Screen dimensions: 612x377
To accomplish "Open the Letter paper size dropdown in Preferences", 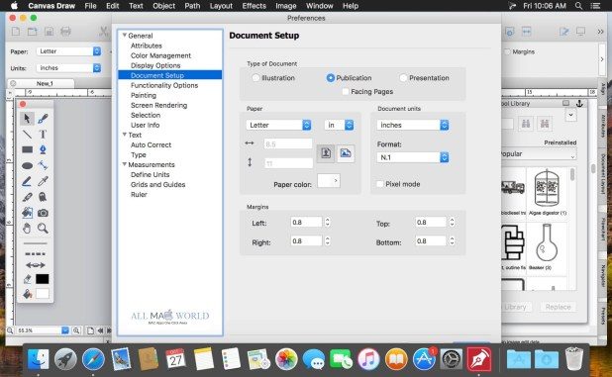I will click(x=278, y=125).
